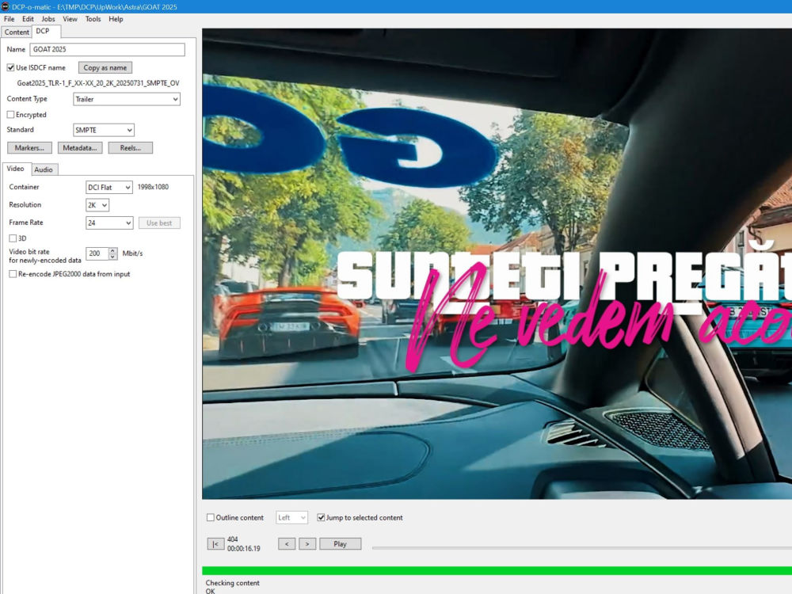This screenshot has height=594, width=792.
Task: Click the Play button
Action: point(341,544)
